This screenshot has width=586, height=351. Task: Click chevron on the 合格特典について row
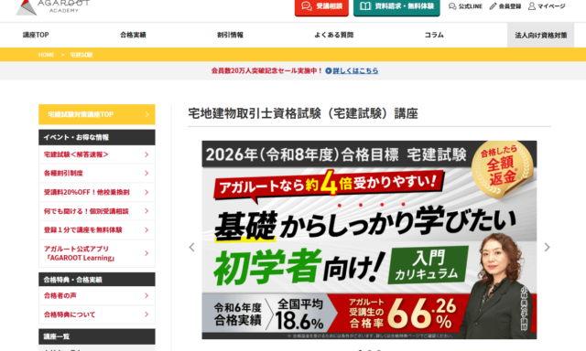click(146, 314)
